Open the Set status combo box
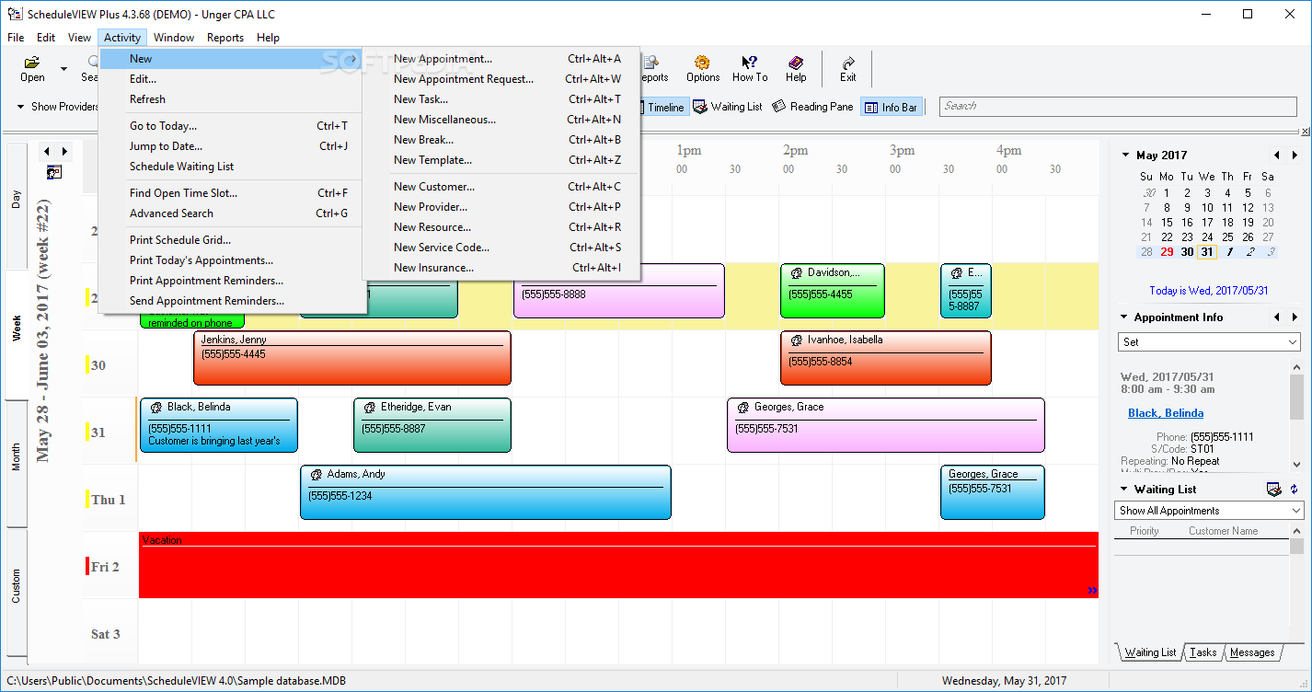Viewport: 1312px width, 692px height. 1210,341
